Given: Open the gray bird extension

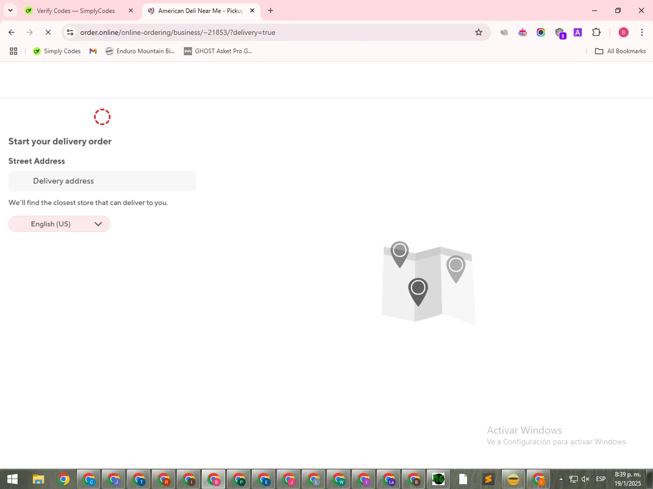Looking at the screenshot, I should [504, 32].
